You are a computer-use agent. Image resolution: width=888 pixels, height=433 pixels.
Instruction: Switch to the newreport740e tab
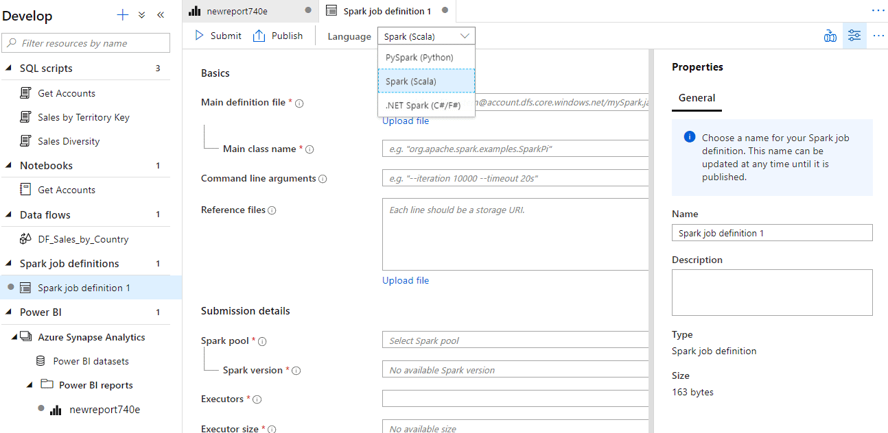250,10
